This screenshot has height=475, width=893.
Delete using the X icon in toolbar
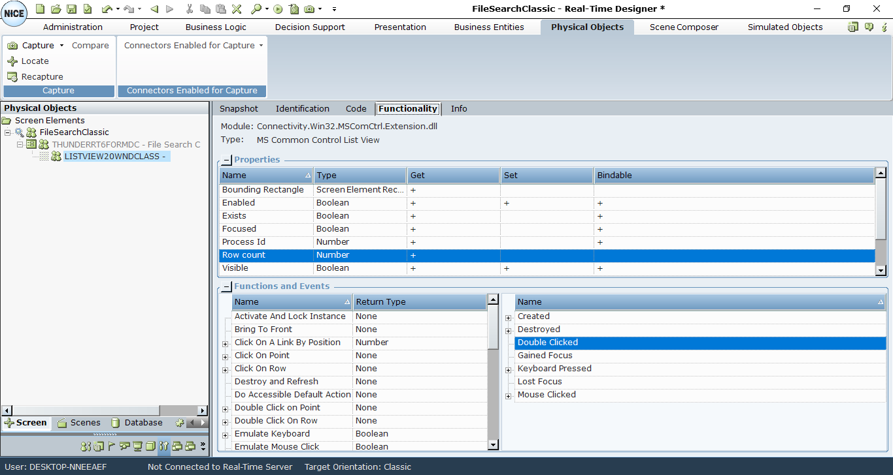click(237, 9)
